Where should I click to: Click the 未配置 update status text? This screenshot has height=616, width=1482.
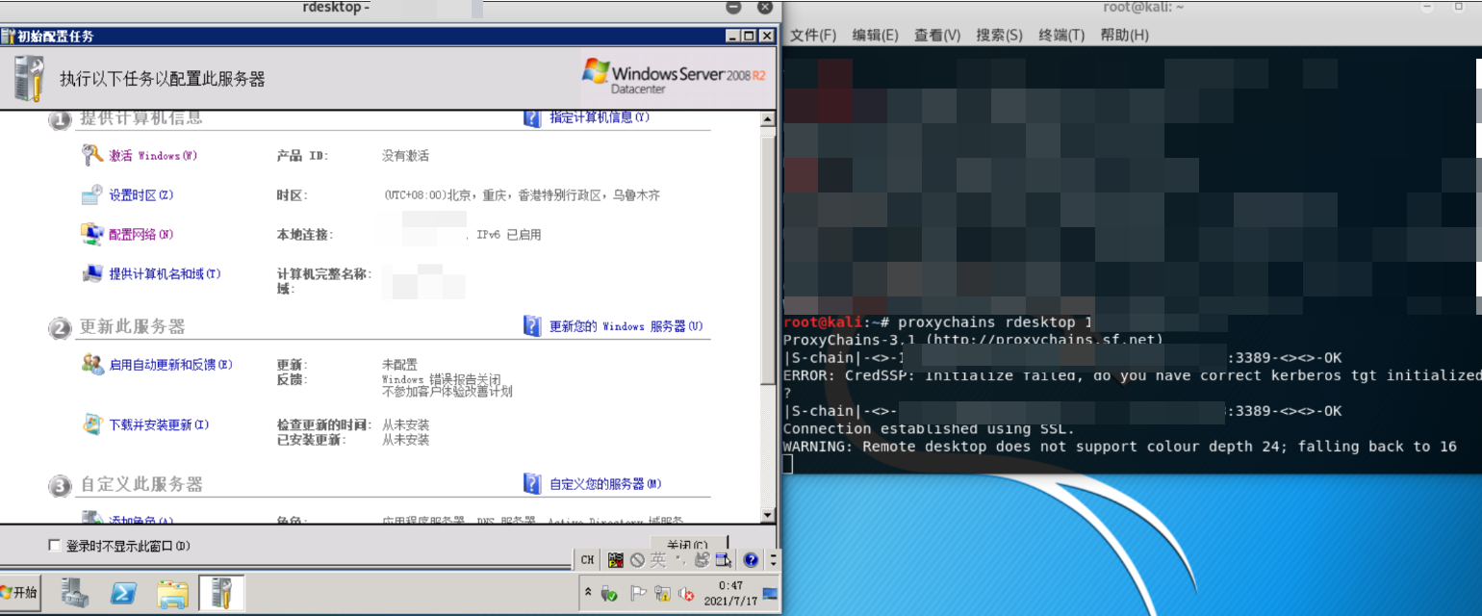[x=399, y=365]
